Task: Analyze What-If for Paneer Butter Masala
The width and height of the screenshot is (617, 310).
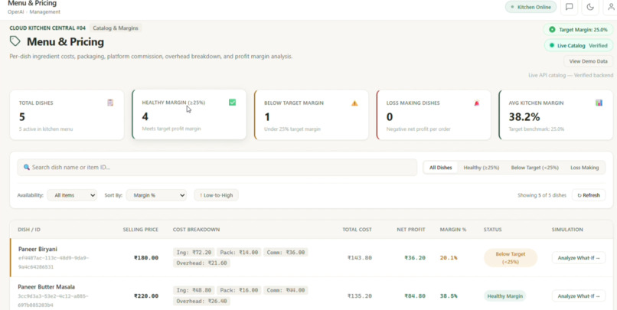Action: coord(579,295)
